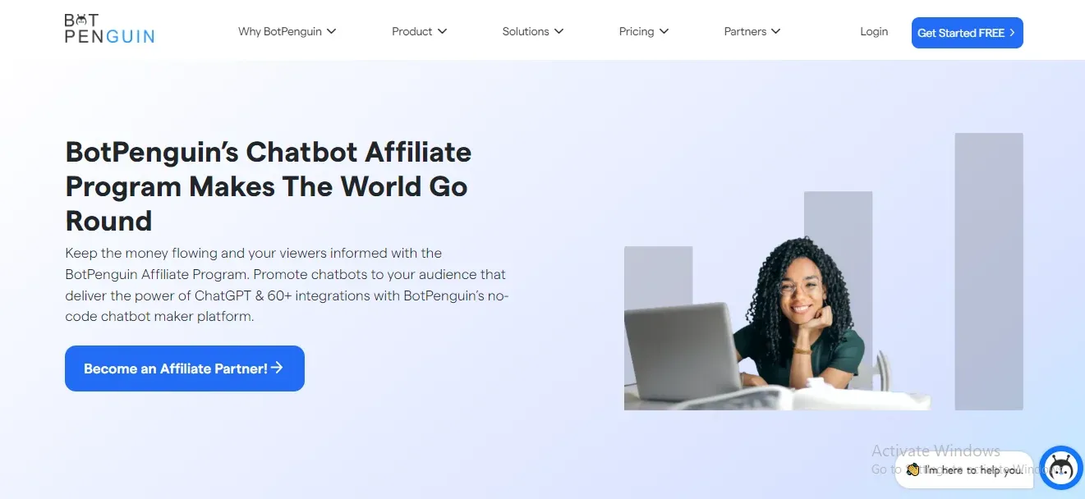Click the "I'm here to help you" chat bubble
Viewport: 1085px width, 499px height.
pyautogui.click(x=964, y=470)
